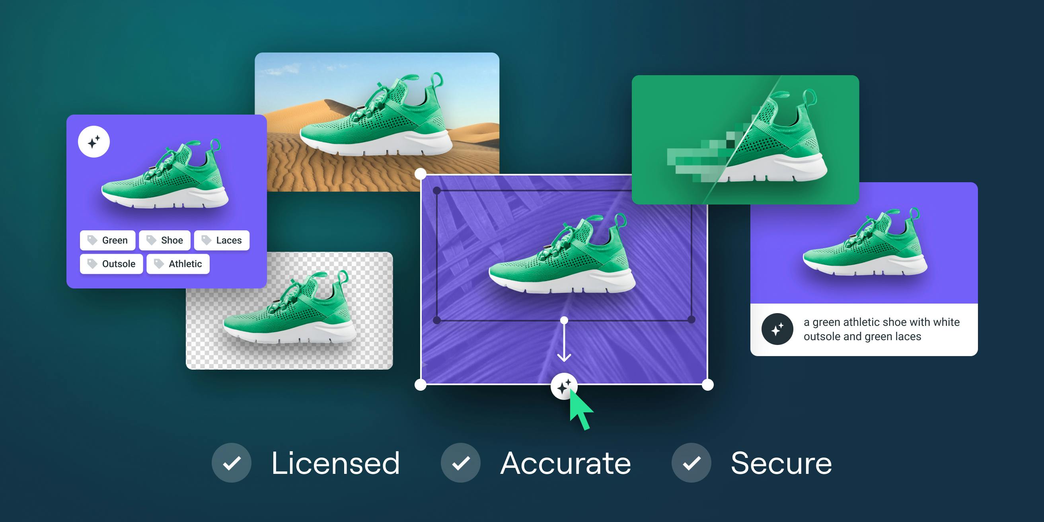Click the pixelated upscale shoe image

point(745,139)
